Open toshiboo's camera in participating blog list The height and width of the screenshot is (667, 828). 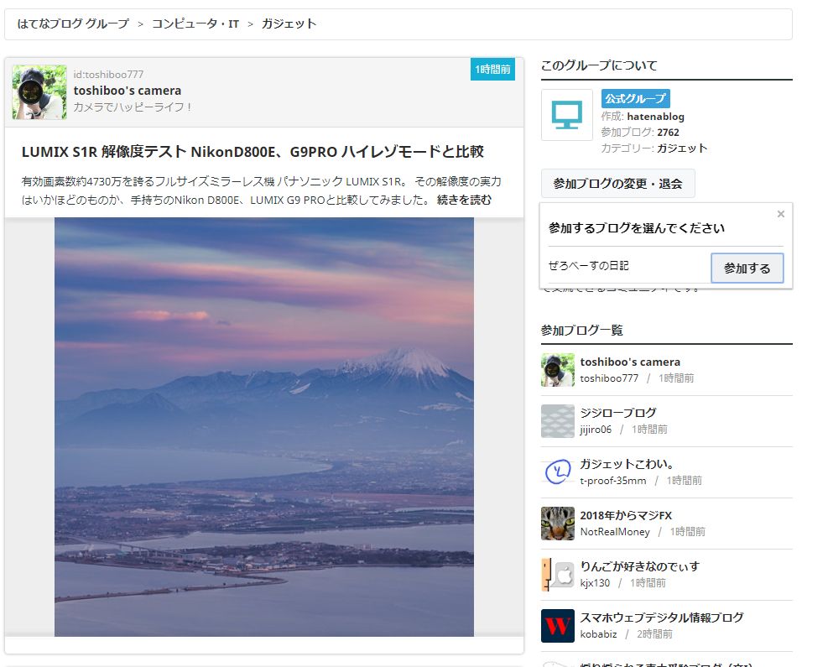click(x=630, y=362)
